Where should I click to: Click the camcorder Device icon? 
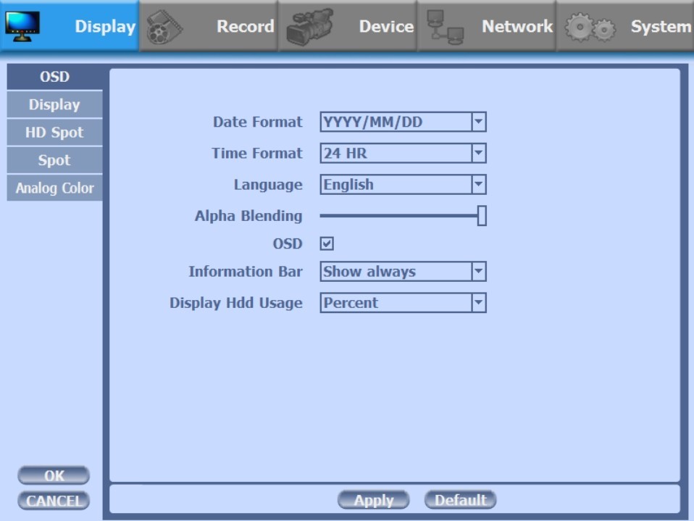pos(309,27)
